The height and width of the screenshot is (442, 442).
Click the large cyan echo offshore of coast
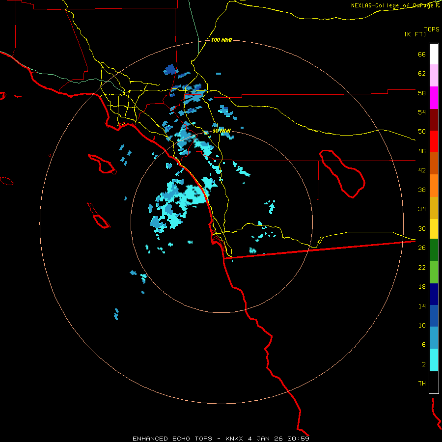(x=180, y=203)
